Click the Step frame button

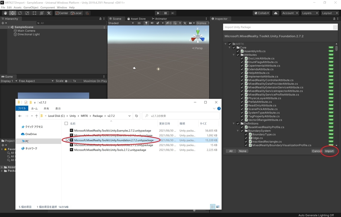tap(172, 13)
